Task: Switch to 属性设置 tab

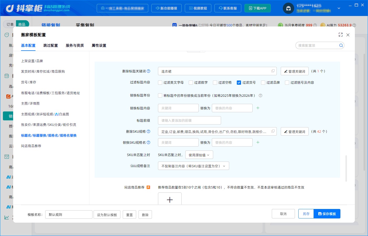Action: [99, 45]
